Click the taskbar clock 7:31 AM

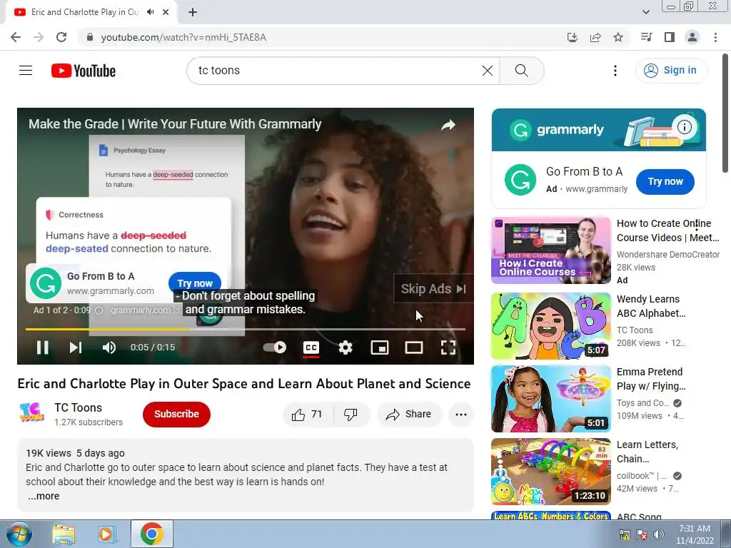coord(695,529)
